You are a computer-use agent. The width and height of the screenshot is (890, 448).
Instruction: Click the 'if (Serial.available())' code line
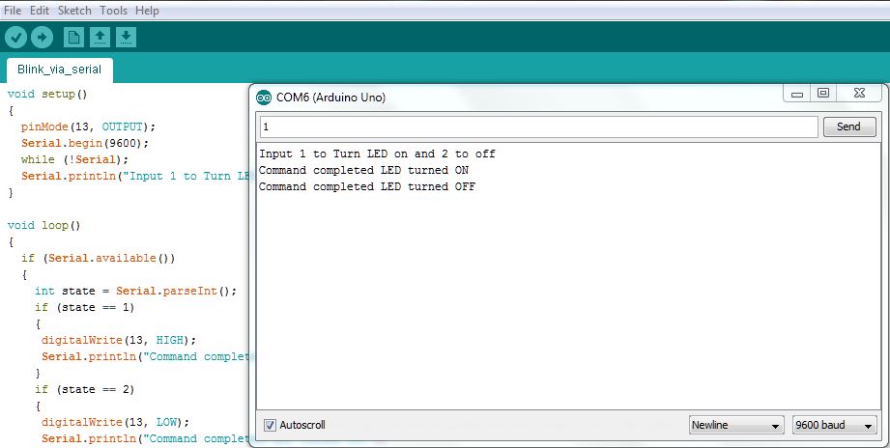(99, 259)
